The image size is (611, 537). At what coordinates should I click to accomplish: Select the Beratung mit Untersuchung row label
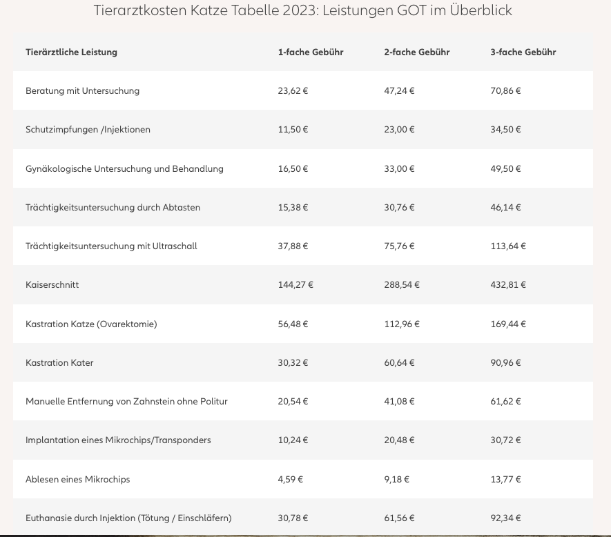pyautogui.click(x=83, y=91)
